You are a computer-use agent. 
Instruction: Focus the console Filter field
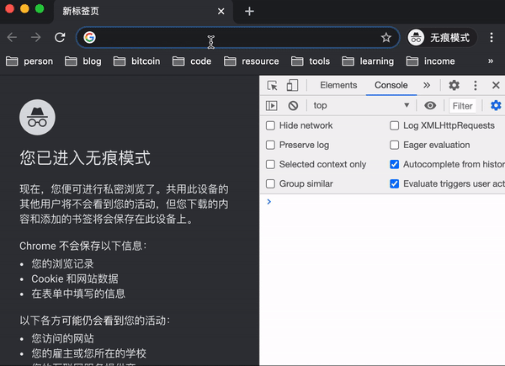pyautogui.click(x=462, y=106)
